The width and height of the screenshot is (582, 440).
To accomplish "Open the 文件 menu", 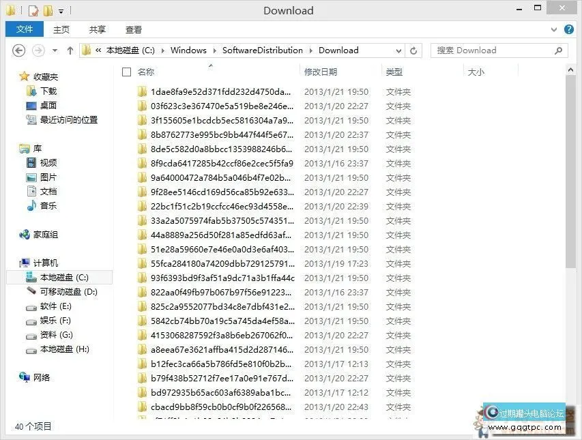I will 24,29.
